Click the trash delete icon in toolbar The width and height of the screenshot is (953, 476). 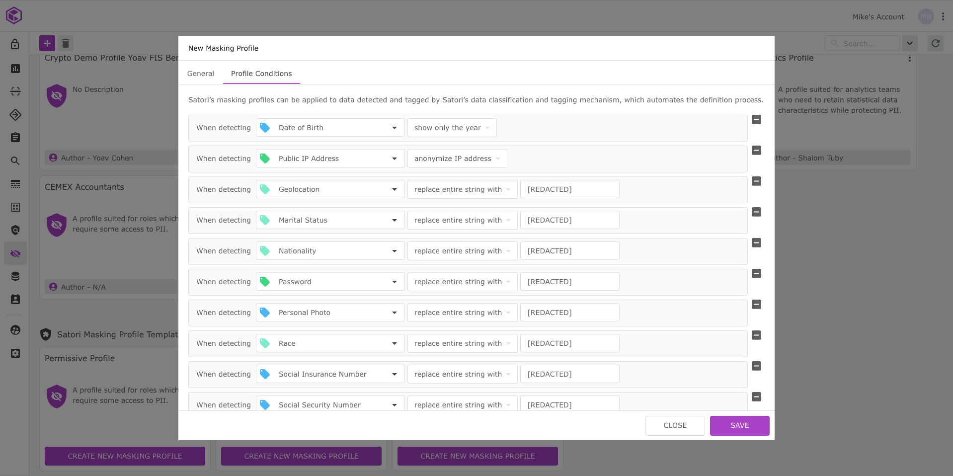(66, 43)
